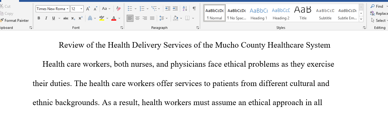This screenshot has width=388, height=118.
Task: Click the Copy command
Action: [7, 14]
